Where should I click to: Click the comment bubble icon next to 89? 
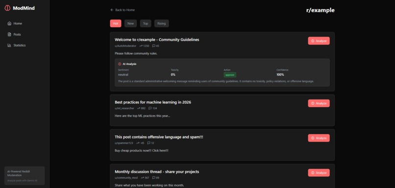click(x=154, y=178)
